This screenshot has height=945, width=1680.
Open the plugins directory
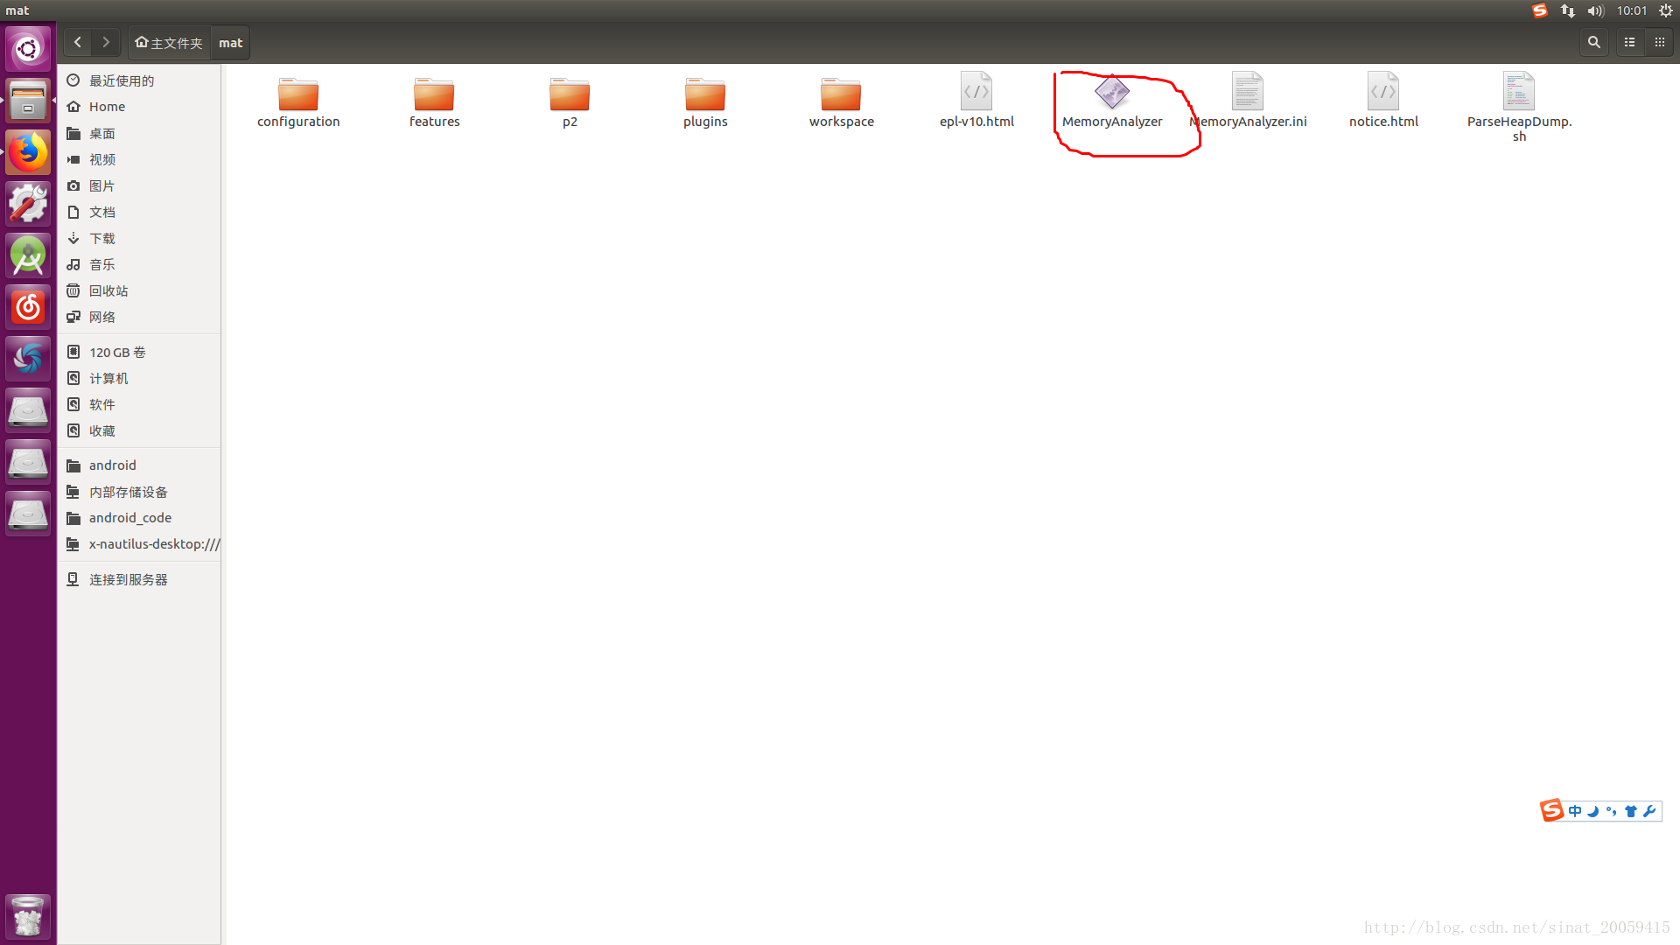click(x=705, y=101)
